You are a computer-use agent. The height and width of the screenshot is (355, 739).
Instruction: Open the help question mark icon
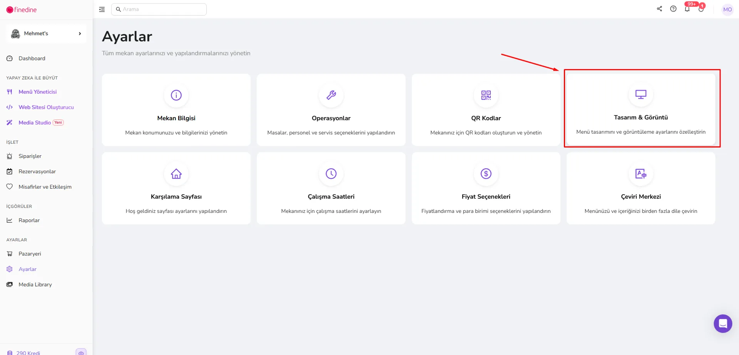coord(673,9)
